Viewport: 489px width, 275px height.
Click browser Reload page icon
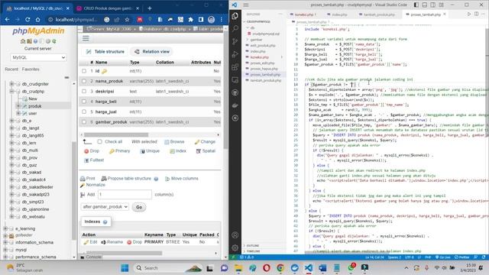pos(28,19)
